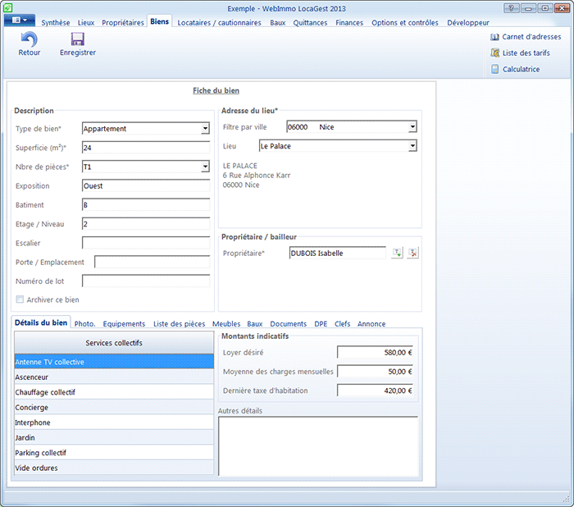Go to the Quittances ribbon tab
This screenshot has width=574, height=507.
pos(310,22)
